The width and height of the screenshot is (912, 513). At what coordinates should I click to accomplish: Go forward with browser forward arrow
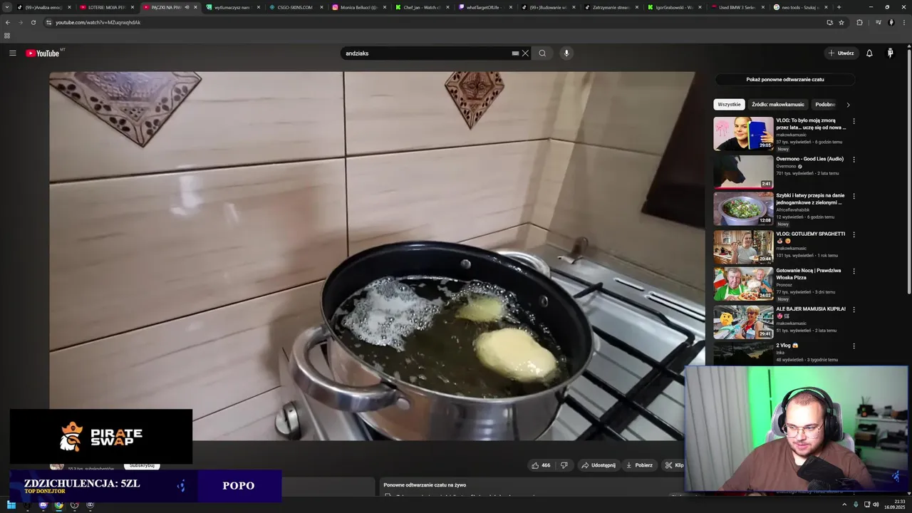21,22
